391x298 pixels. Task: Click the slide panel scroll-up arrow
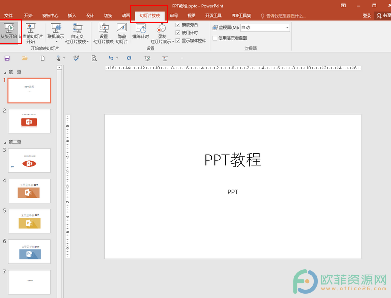pyautogui.click(x=59, y=68)
